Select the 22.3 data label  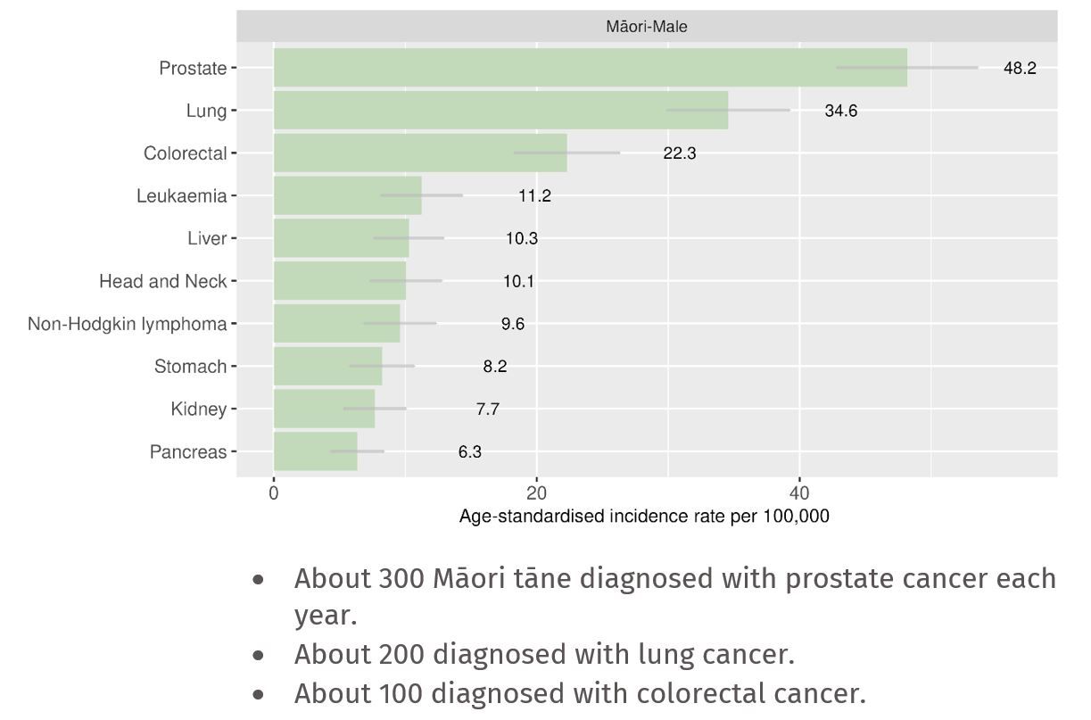pos(679,153)
